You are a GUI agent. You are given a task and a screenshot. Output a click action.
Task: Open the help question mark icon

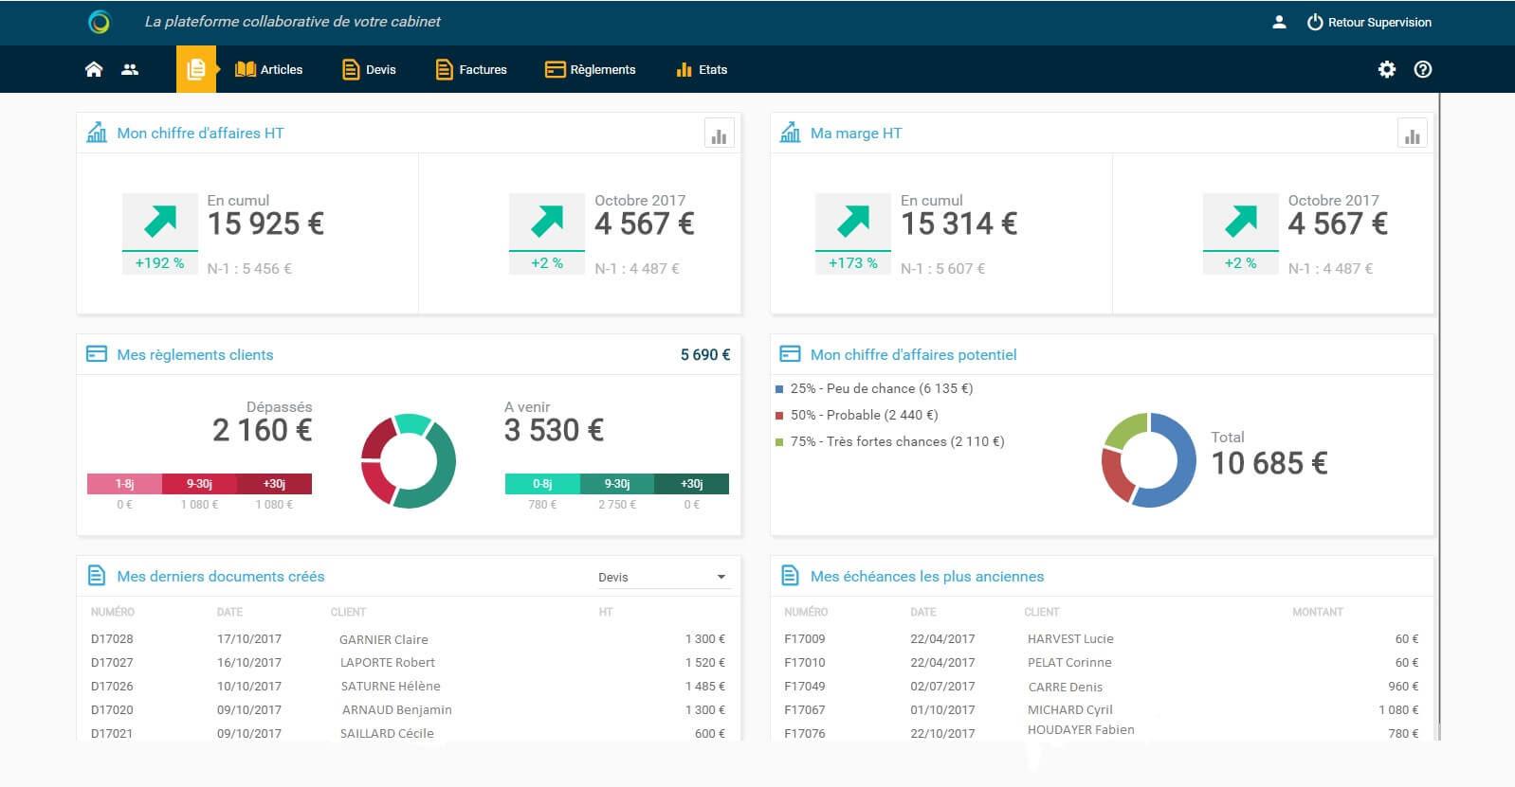coord(1423,69)
